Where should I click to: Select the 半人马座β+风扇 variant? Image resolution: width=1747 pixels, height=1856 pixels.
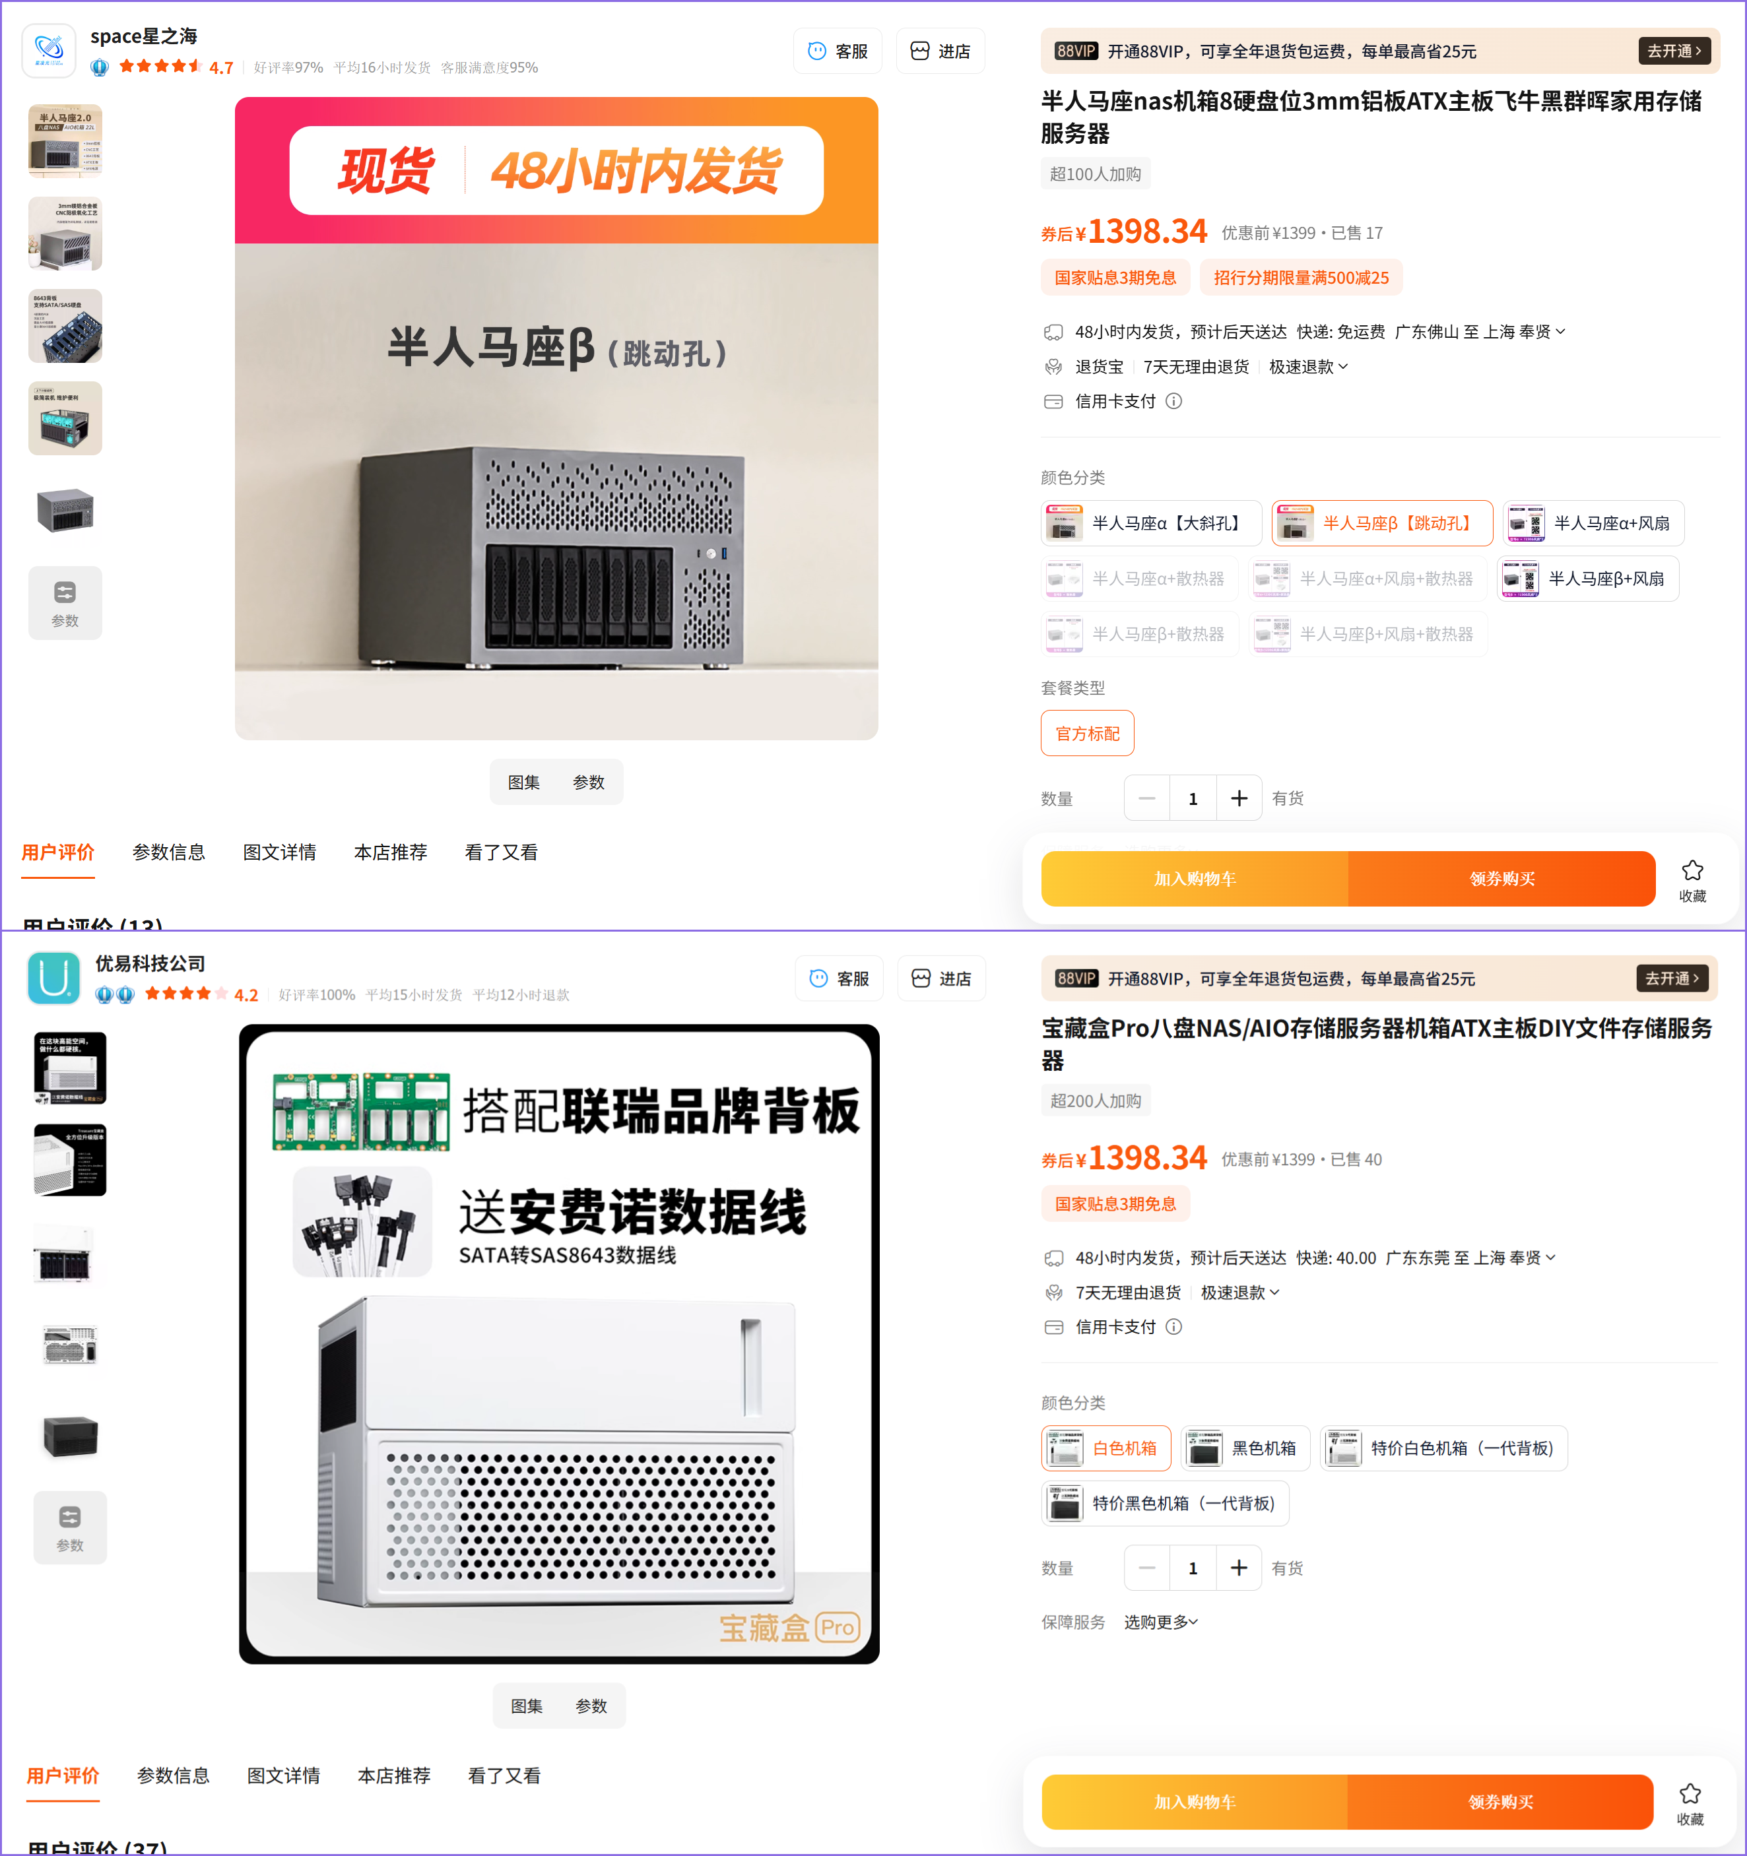click(1587, 579)
